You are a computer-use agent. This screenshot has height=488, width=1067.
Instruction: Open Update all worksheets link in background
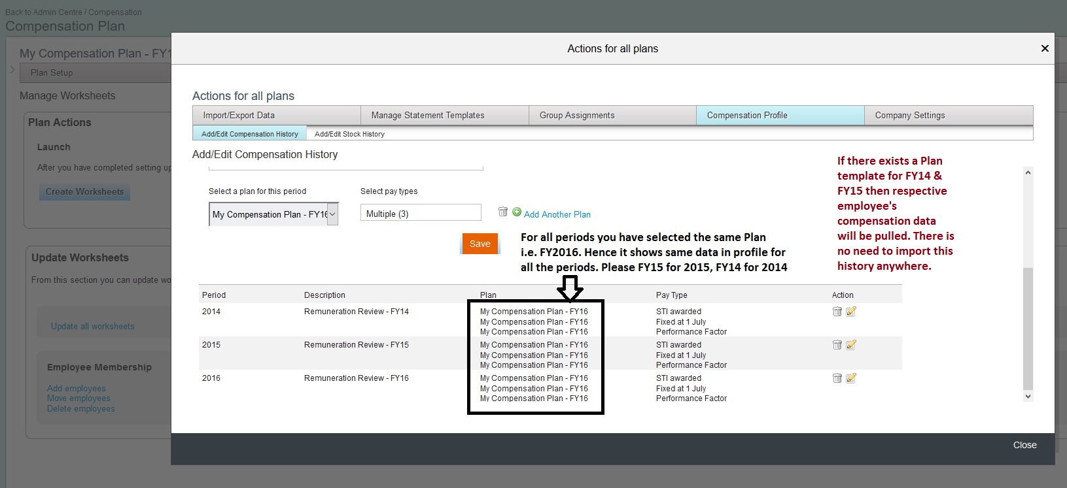(93, 327)
